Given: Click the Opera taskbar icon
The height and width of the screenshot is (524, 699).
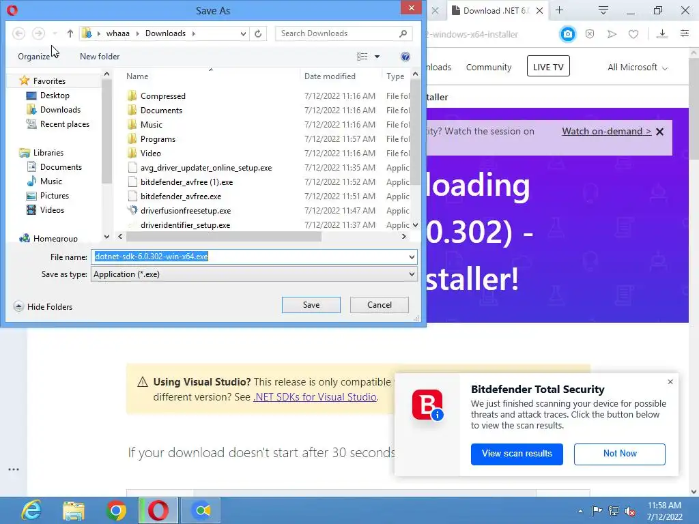Looking at the screenshot, I should [x=158, y=510].
